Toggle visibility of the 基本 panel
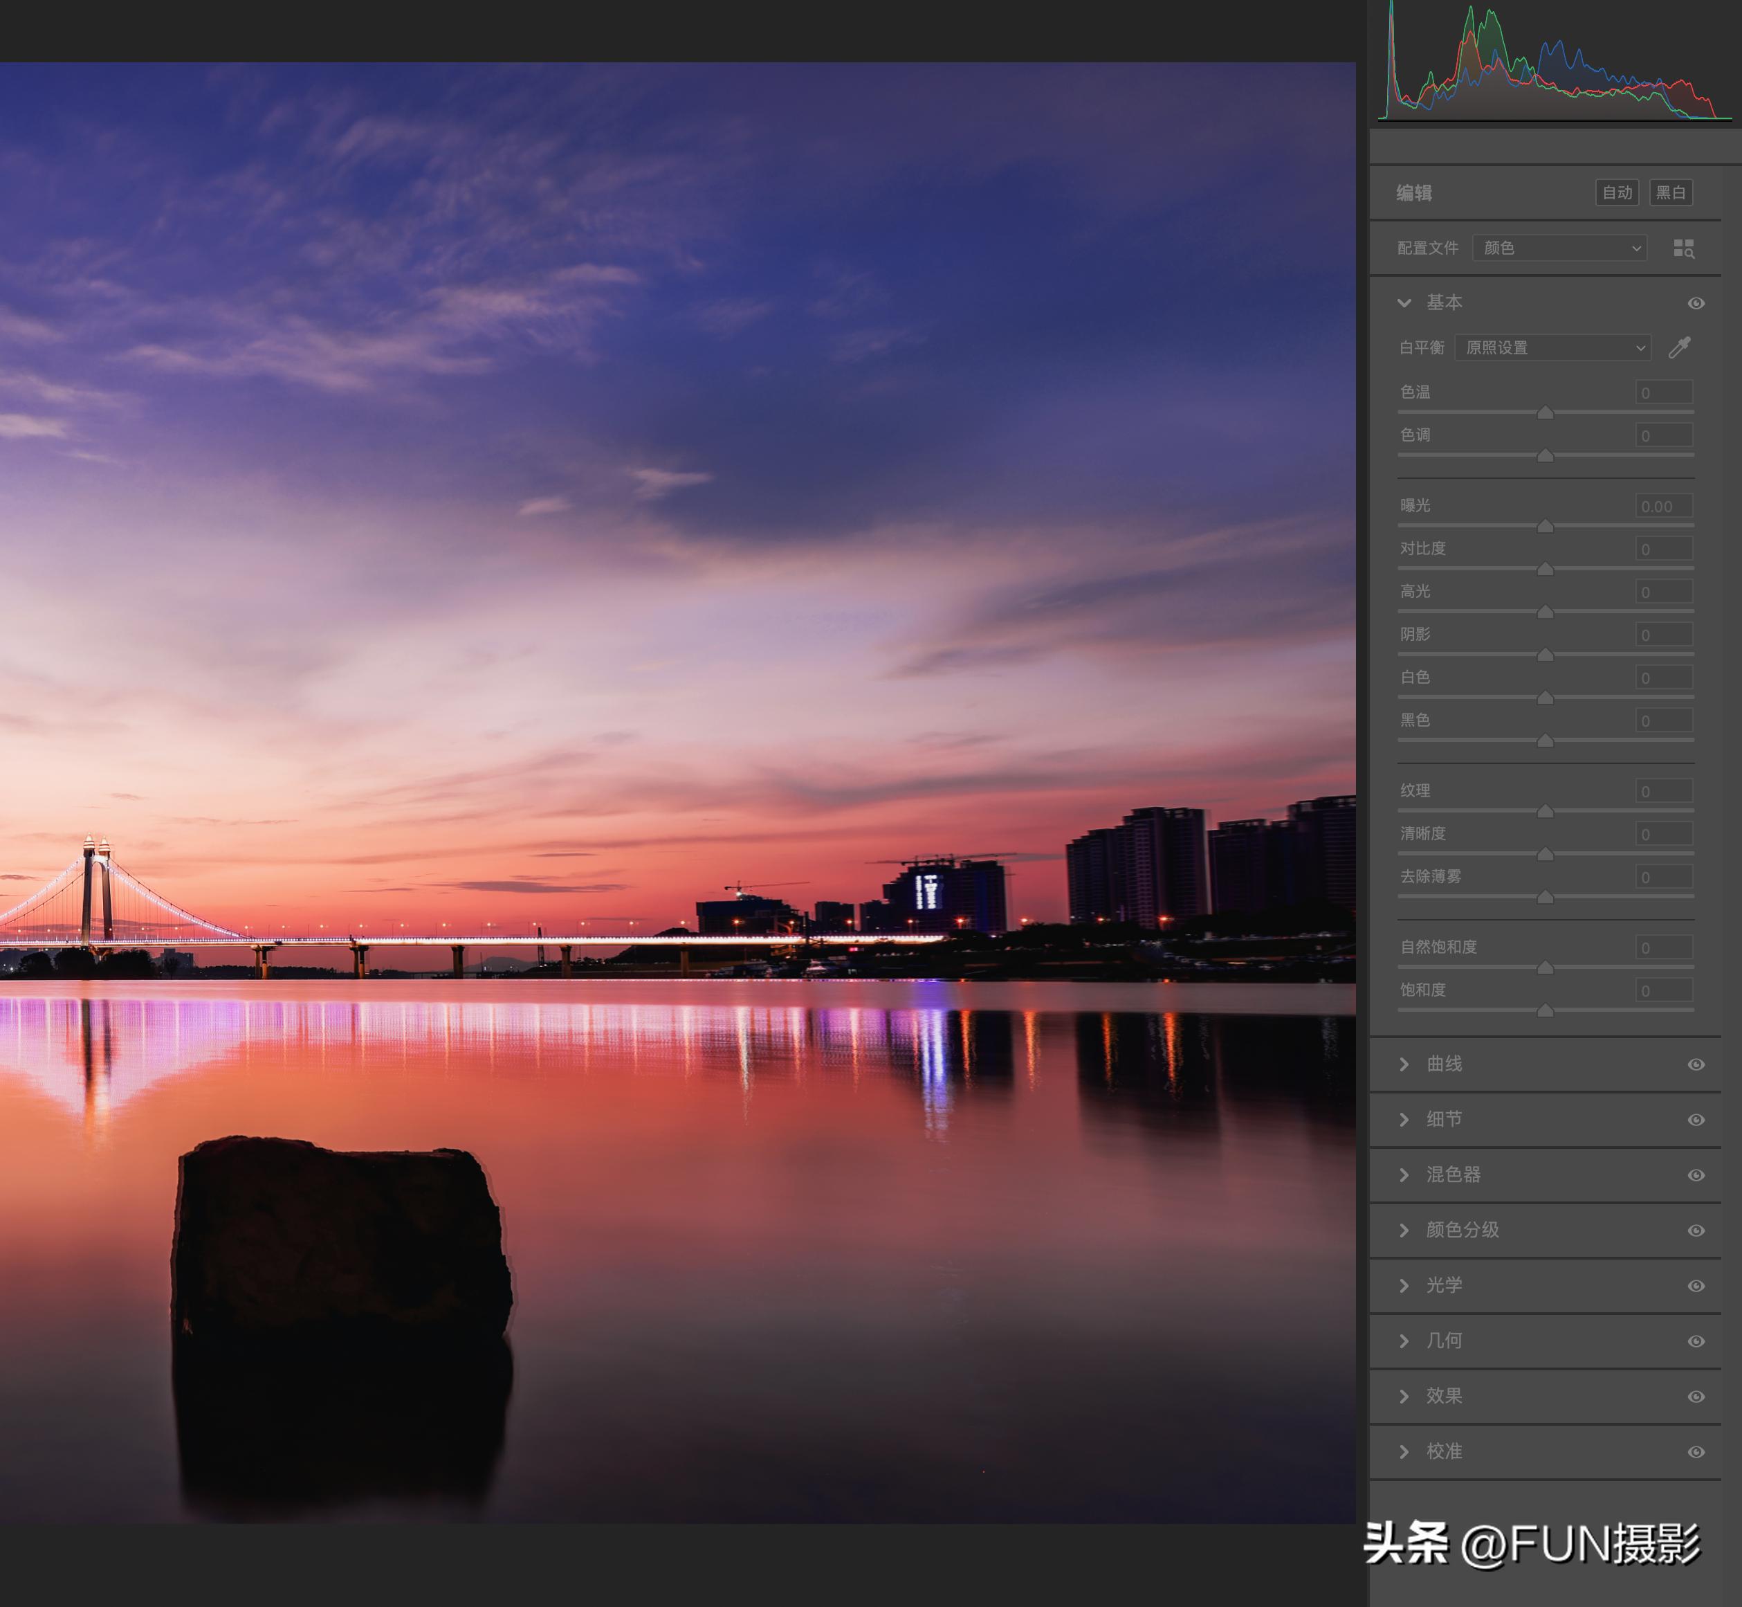 pos(1696,304)
